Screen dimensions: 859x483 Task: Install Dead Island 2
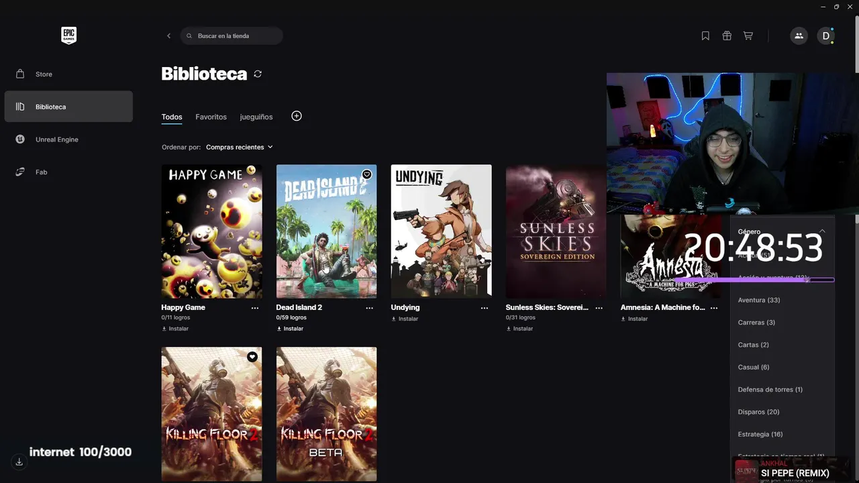[x=290, y=329]
